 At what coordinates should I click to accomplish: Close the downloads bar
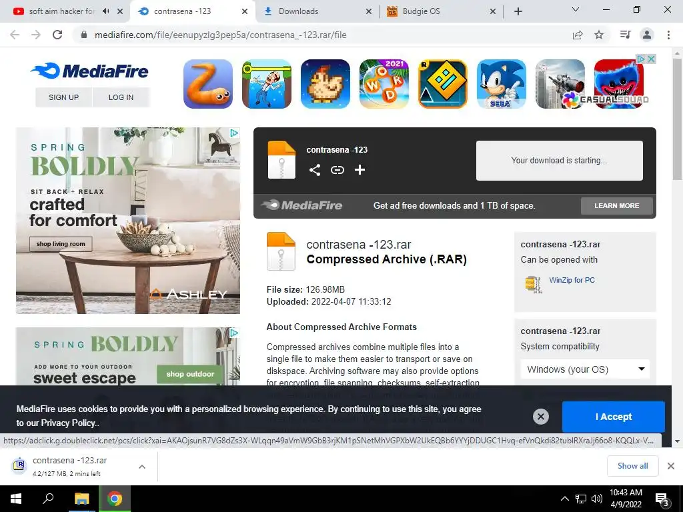point(671,466)
